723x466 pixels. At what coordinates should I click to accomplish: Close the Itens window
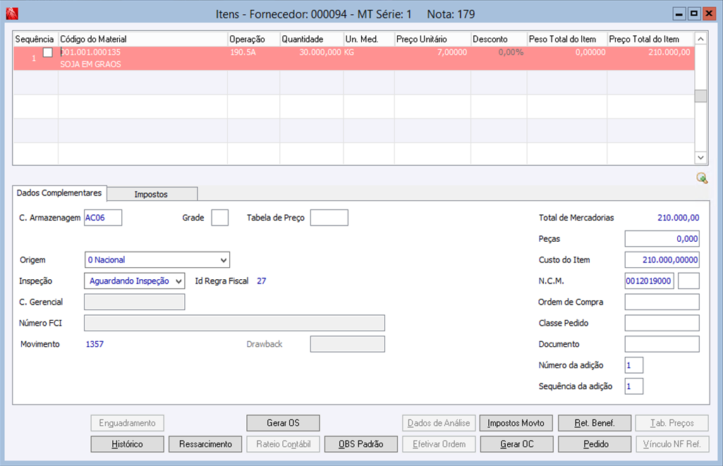[x=709, y=14]
